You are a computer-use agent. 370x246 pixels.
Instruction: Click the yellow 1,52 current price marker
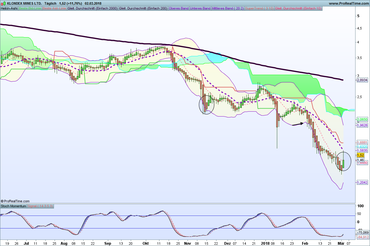361,156
